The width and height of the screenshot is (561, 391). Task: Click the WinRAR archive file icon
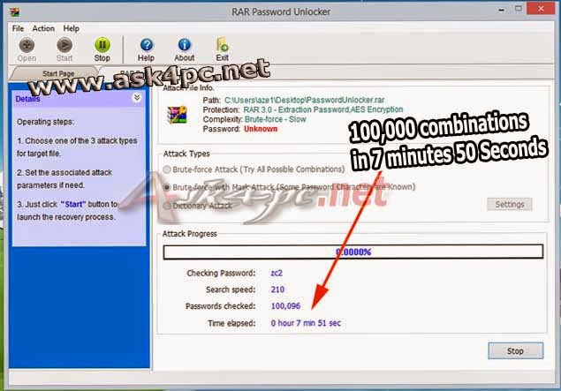coord(178,115)
